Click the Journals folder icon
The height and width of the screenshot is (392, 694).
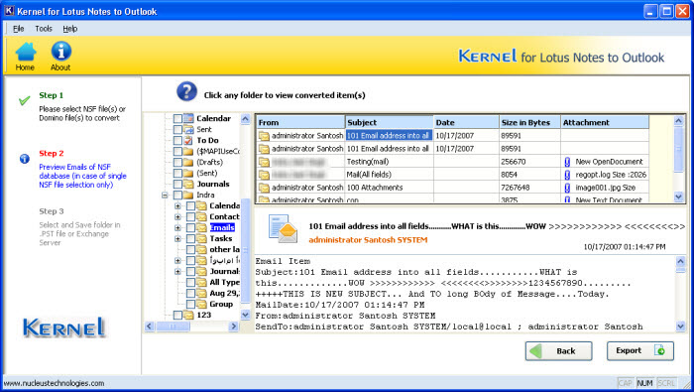[189, 184]
